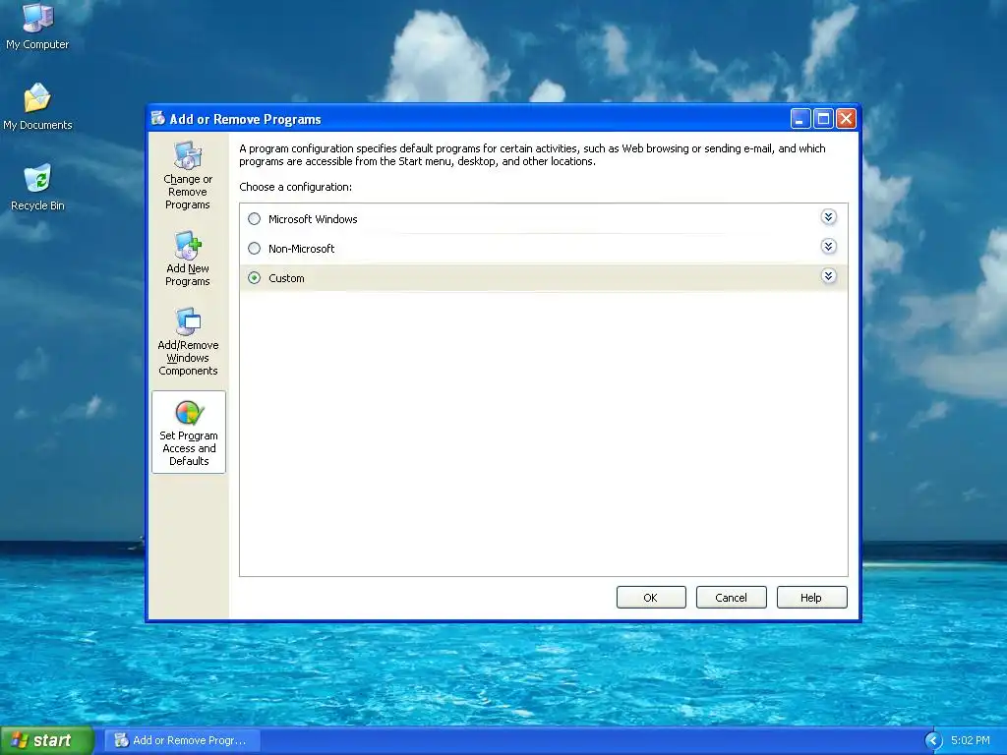Select the Custom configuration radio button

(255, 278)
